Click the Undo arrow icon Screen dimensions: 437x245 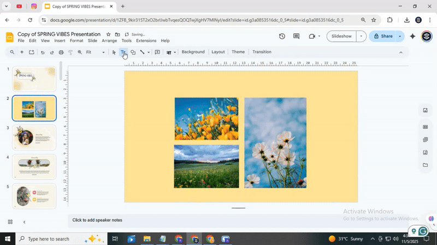coord(43,52)
